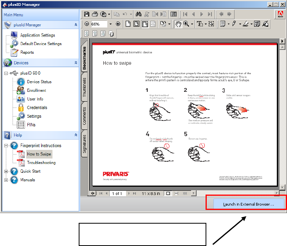Click vertical scrollbar up arrow of PDF viewer
This screenshot has height=246, width=287.
coord(282,47)
